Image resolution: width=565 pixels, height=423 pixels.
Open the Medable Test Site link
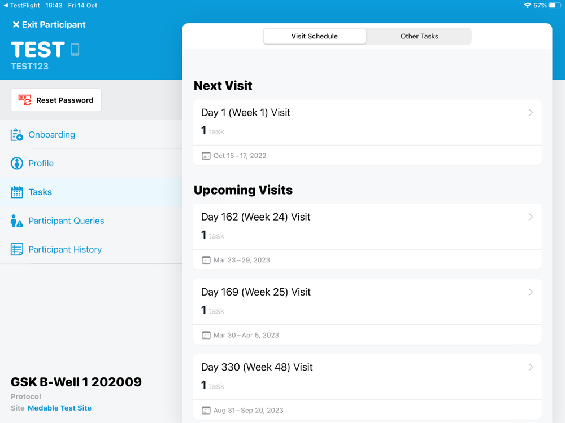coord(59,408)
